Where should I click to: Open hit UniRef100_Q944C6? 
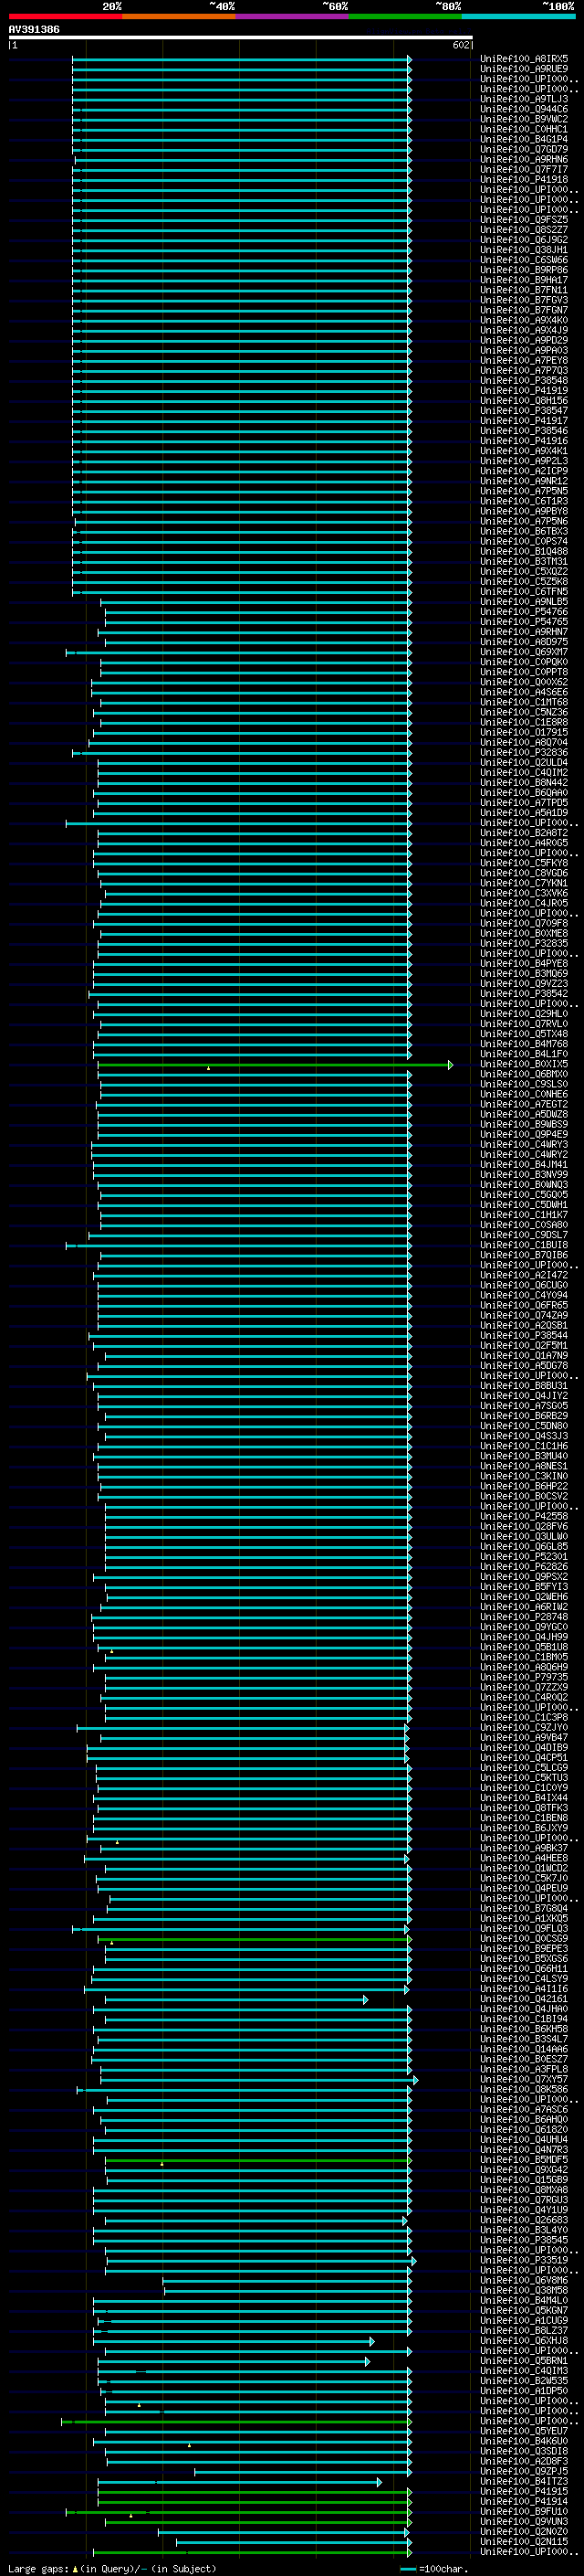pyautogui.click(x=524, y=109)
